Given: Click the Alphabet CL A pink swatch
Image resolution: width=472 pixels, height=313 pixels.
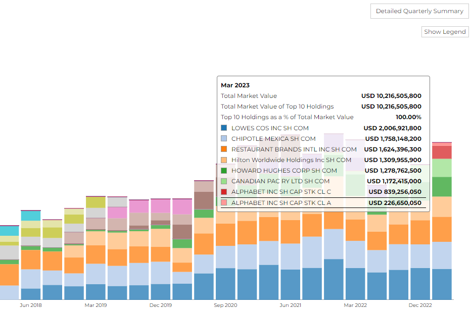Looking at the screenshot, I should (224, 202).
